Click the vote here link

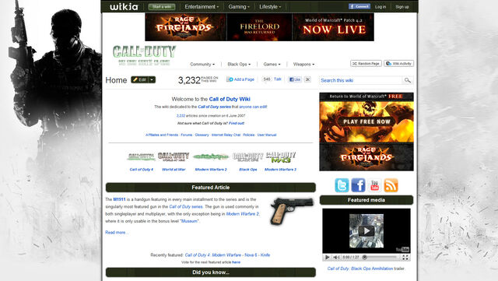click(236, 262)
